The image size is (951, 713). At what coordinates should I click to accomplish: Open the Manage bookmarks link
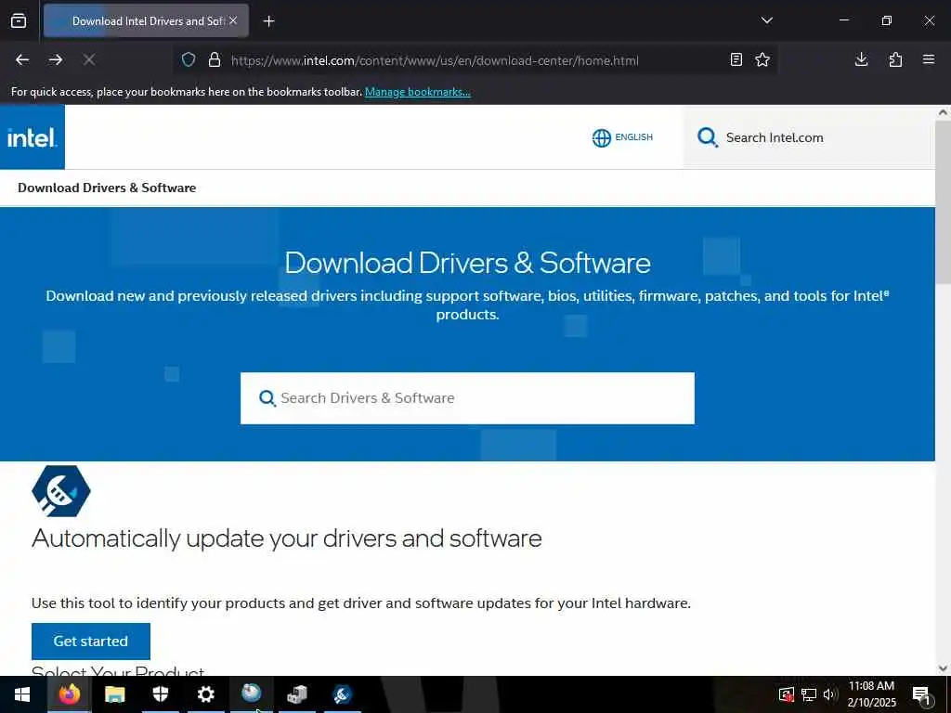417,92
